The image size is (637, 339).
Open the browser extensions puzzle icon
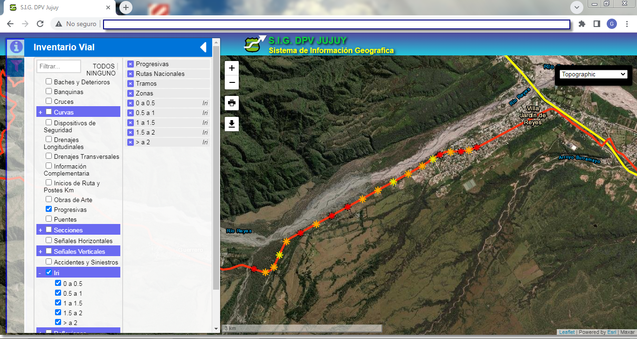(x=582, y=24)
